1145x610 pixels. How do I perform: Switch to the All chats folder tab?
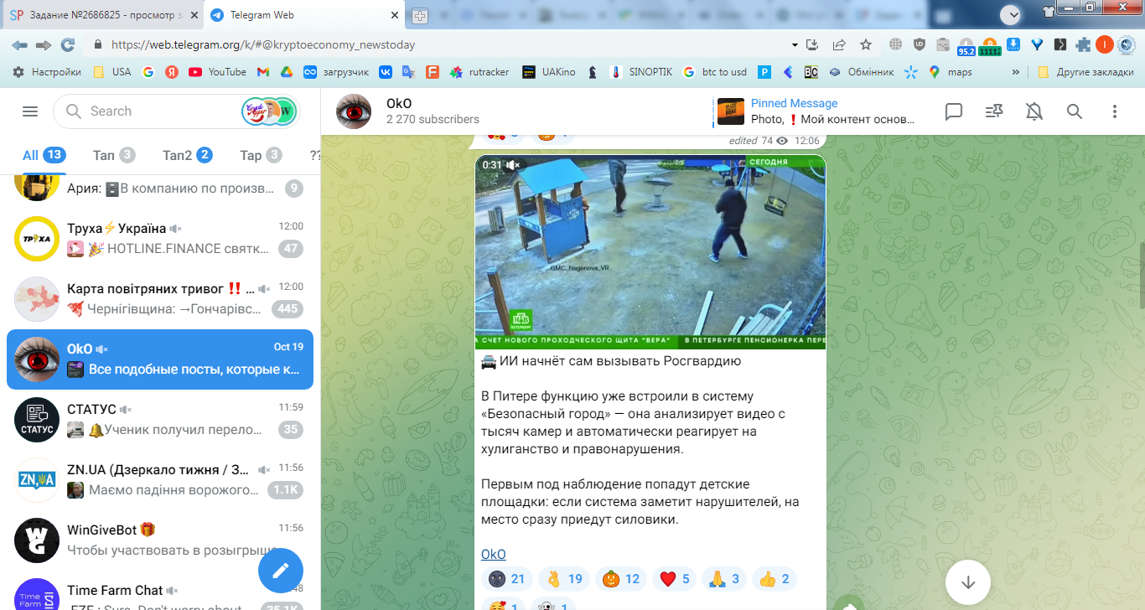[x=44, y=155]
